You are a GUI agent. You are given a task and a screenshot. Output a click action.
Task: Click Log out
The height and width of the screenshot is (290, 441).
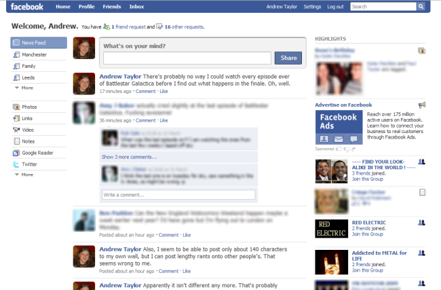[335, 7]
